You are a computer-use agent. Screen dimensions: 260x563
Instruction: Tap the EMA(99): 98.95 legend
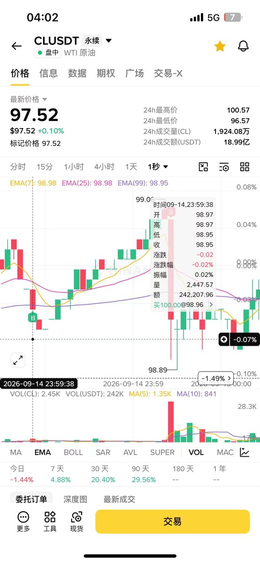pos(143,183)
